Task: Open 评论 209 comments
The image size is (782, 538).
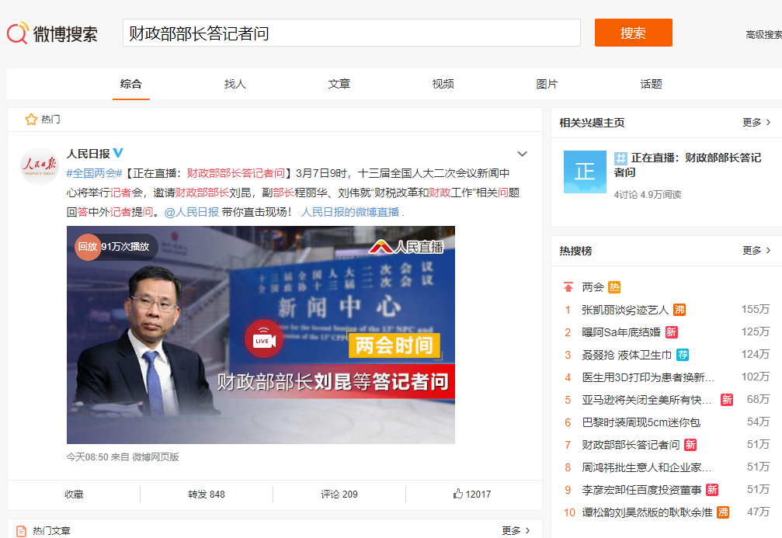Action: click(339, 495)
